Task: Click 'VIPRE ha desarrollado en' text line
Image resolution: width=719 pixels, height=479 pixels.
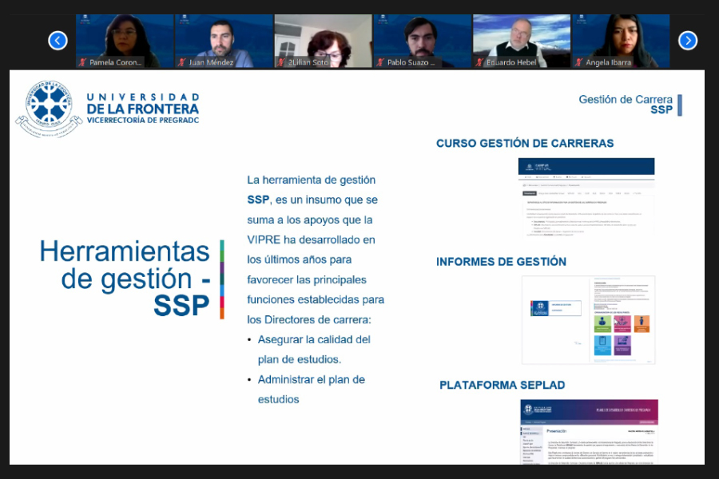Action: tap(311, 239)
